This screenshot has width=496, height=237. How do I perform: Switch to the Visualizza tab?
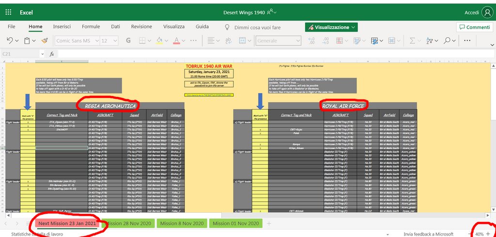(x=174, y=27)
